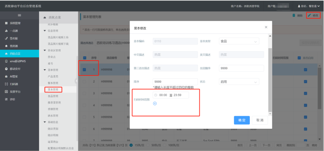Viewport: 324px width, 151px height.
Task: Click the submenu panel collapse arrow handle
Action: pyautogui.click(x=76, y=81)
